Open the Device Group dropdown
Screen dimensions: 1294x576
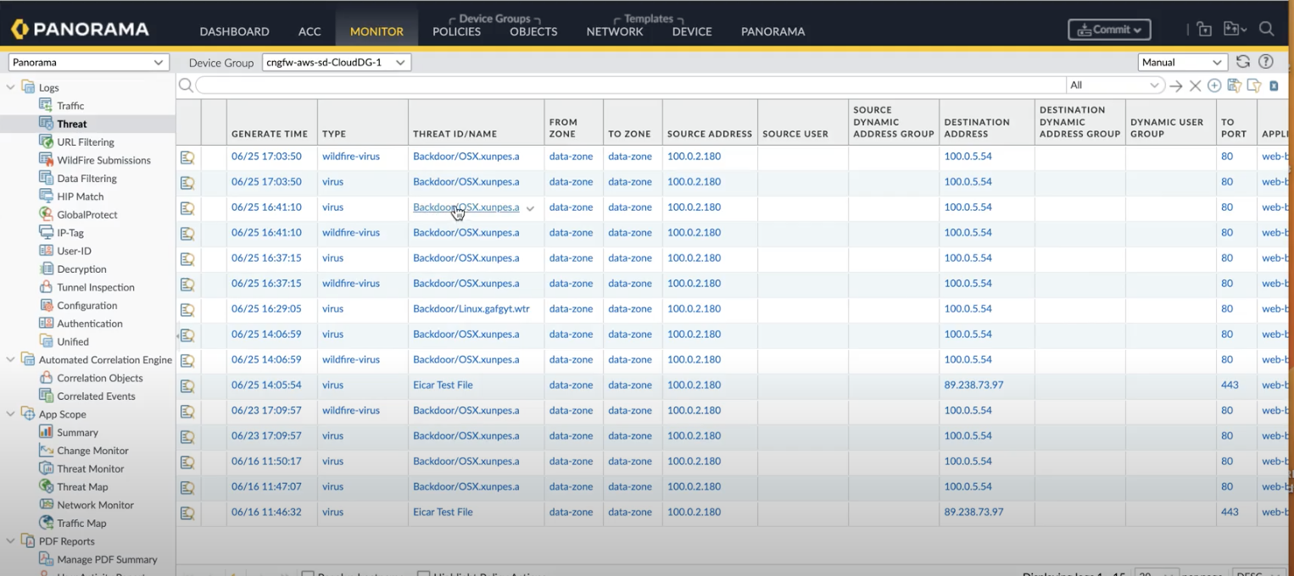pyautogui.click(x=336, y=63)
